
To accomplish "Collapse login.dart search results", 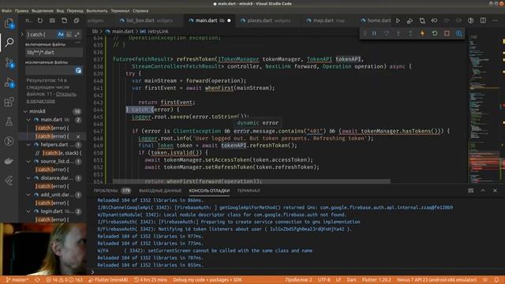I will pos(28,211).
